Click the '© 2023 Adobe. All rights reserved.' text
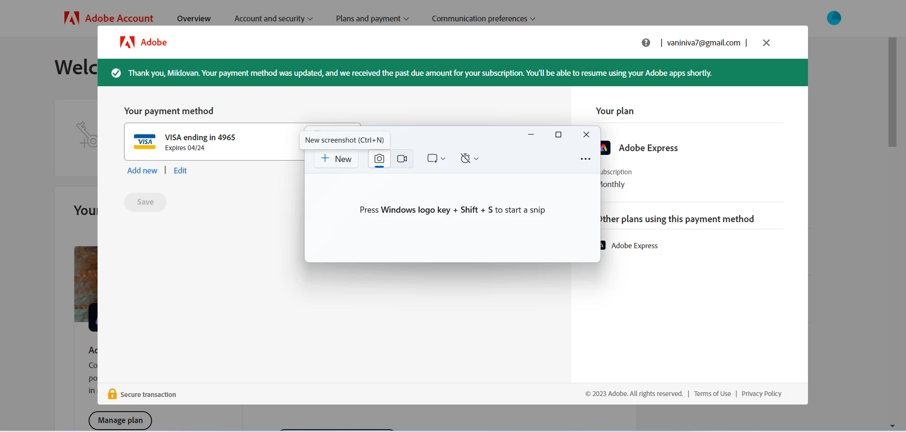 (634, 394)
